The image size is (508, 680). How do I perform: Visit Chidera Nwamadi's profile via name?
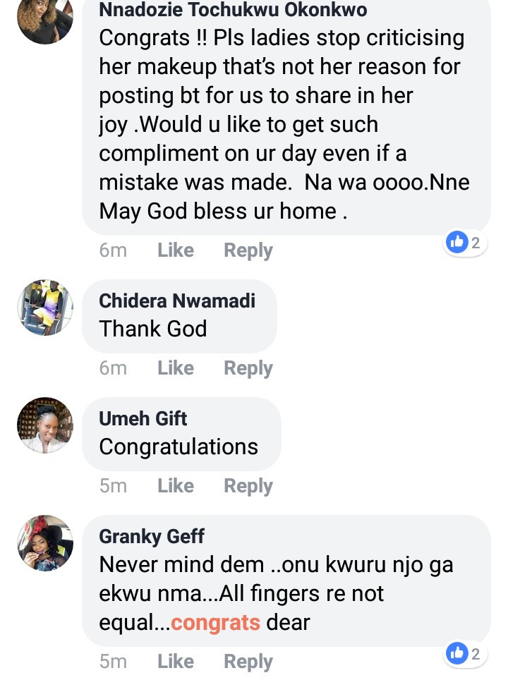coord(177,300)
